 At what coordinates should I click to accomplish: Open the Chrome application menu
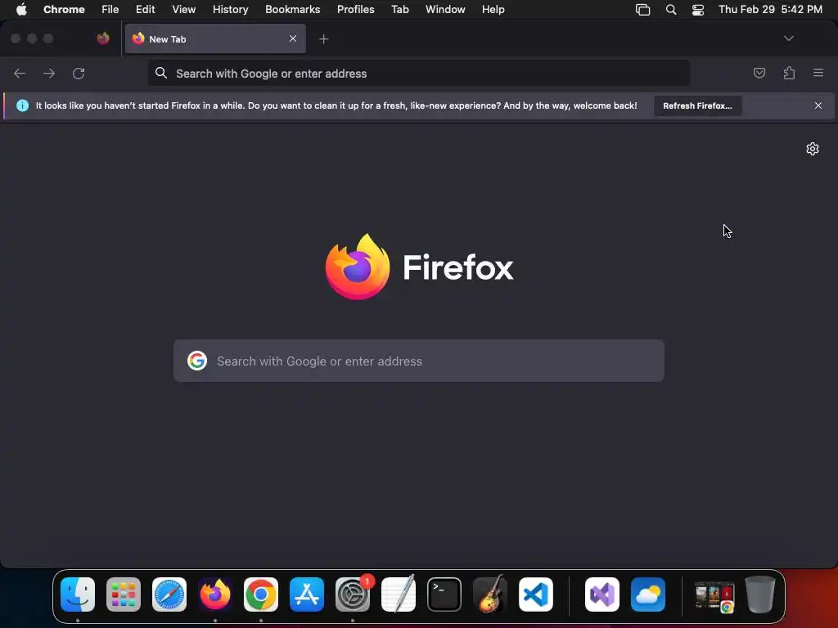64,10
